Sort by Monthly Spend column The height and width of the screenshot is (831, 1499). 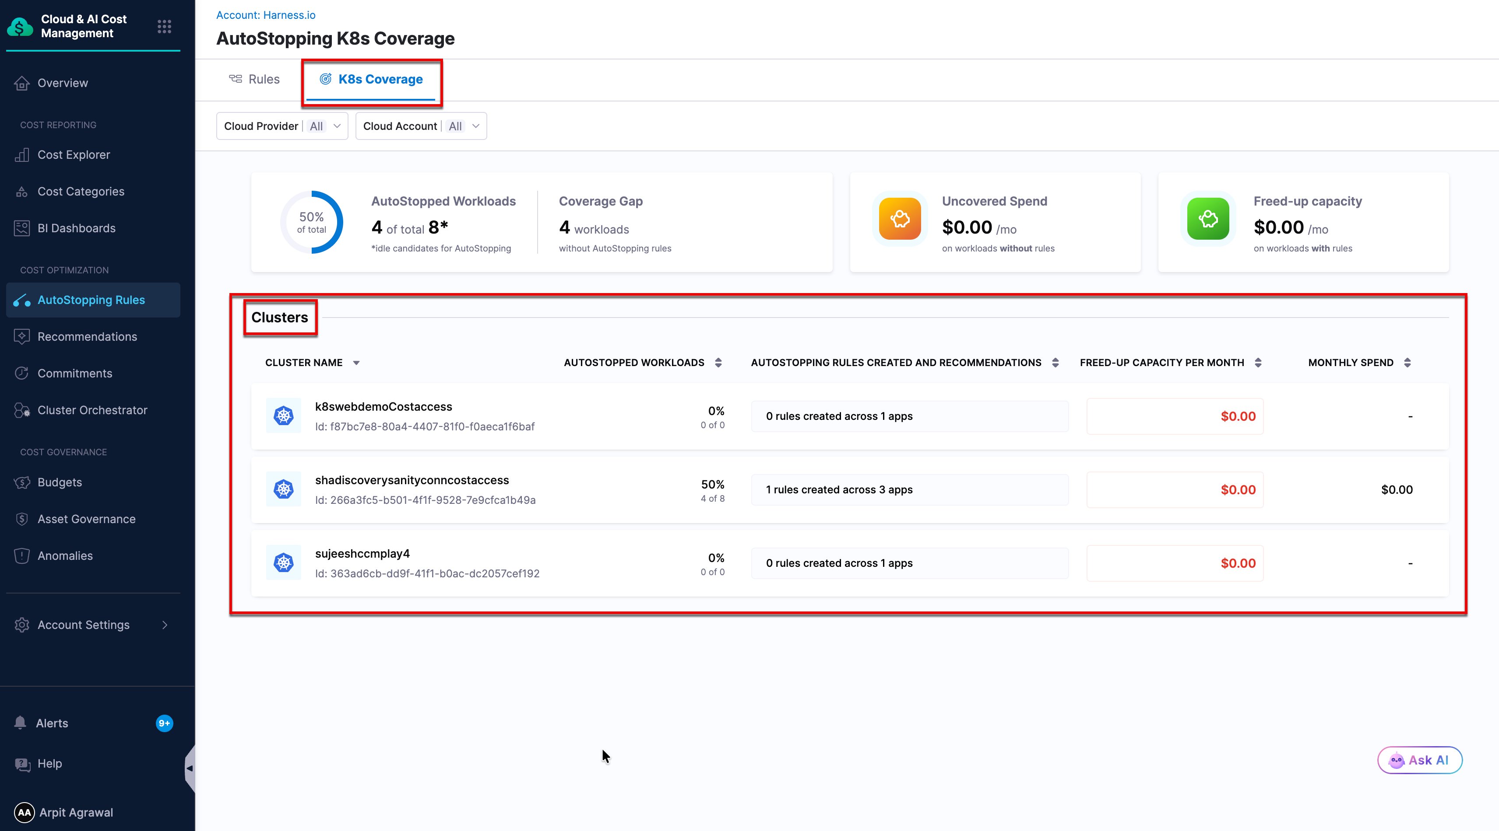pos(1407,363)
